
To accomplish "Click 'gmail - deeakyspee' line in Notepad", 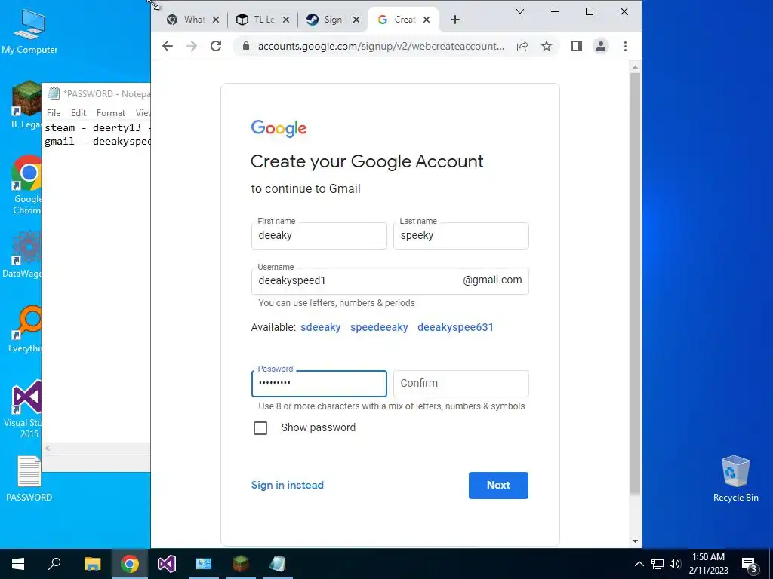I will [x=97, y=141].
